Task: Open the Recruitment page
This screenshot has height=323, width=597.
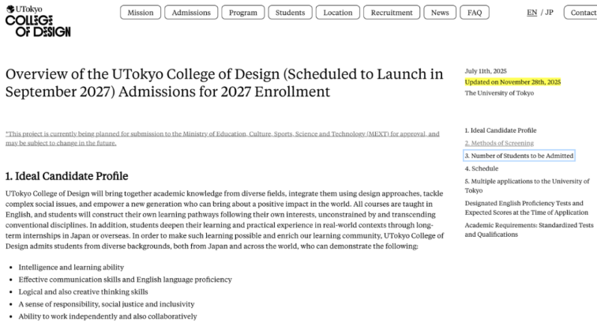Action: pyautogui.click(x=392, y=13)
